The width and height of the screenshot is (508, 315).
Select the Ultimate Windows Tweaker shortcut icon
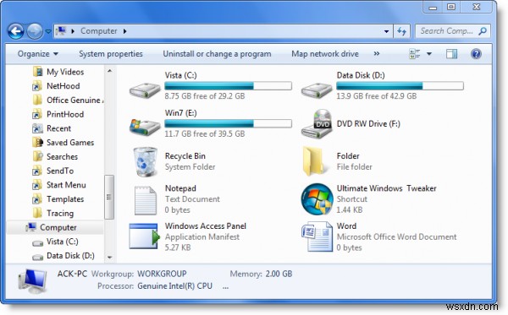pos(317,199)
